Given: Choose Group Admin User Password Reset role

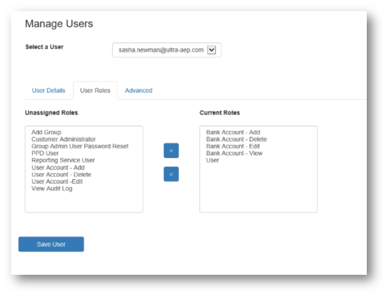Looking at the screenshot, I should tap(80, 146).
